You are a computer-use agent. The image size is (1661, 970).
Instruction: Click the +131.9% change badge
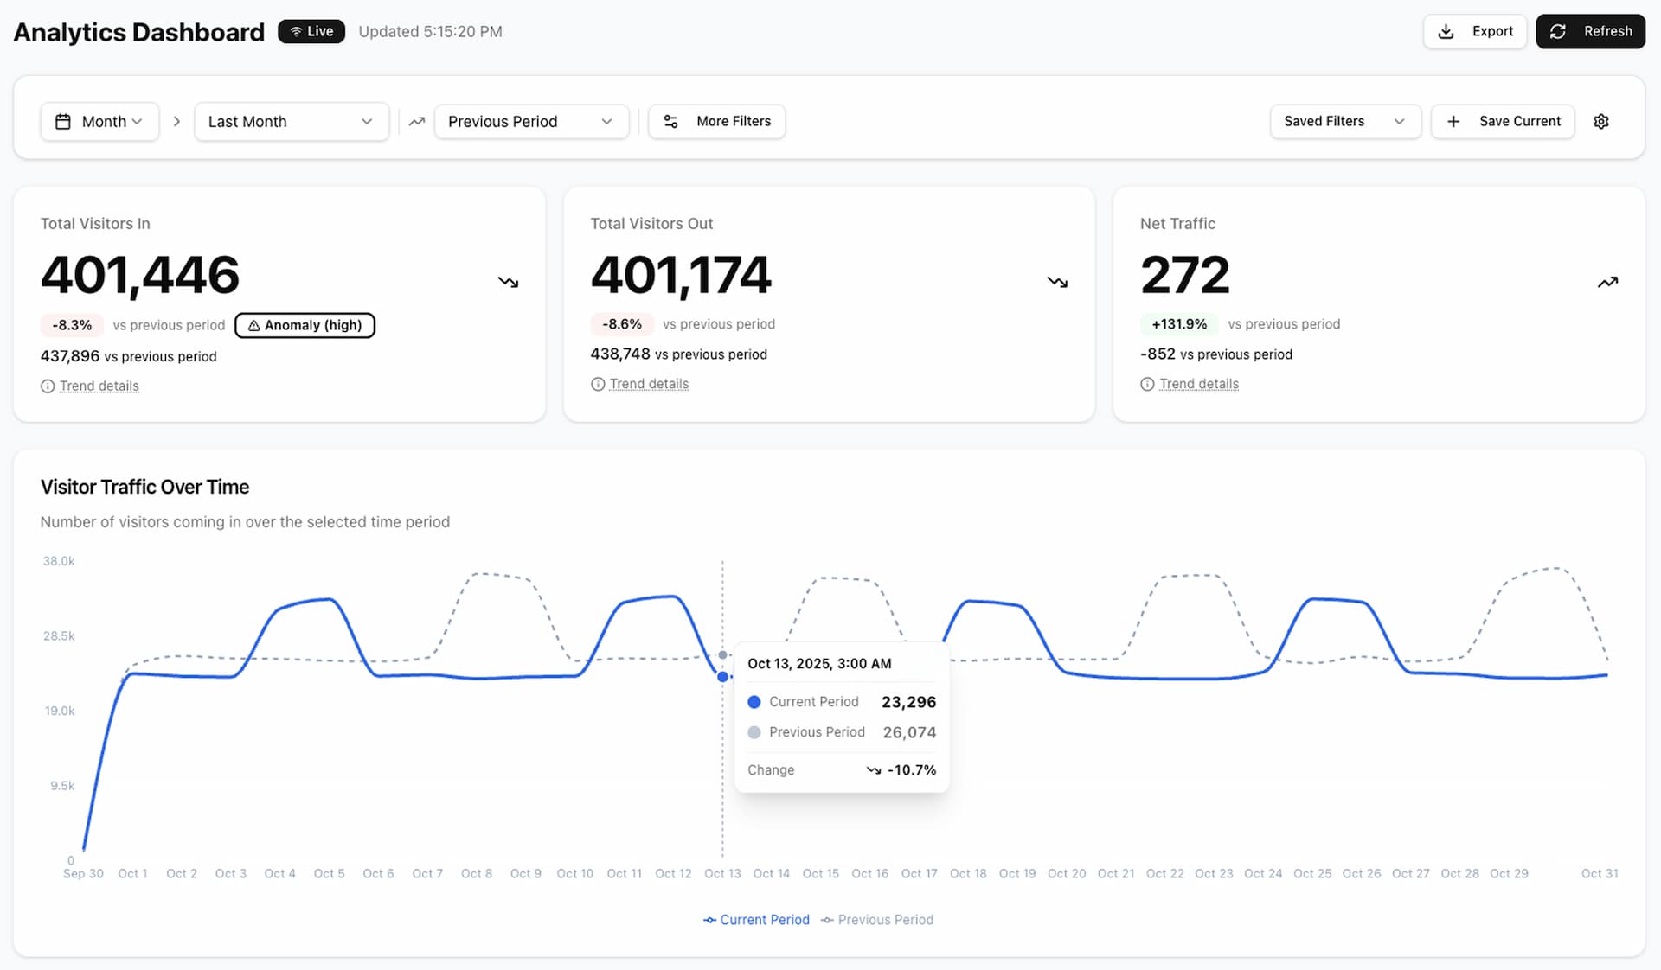coord(1179,324)
